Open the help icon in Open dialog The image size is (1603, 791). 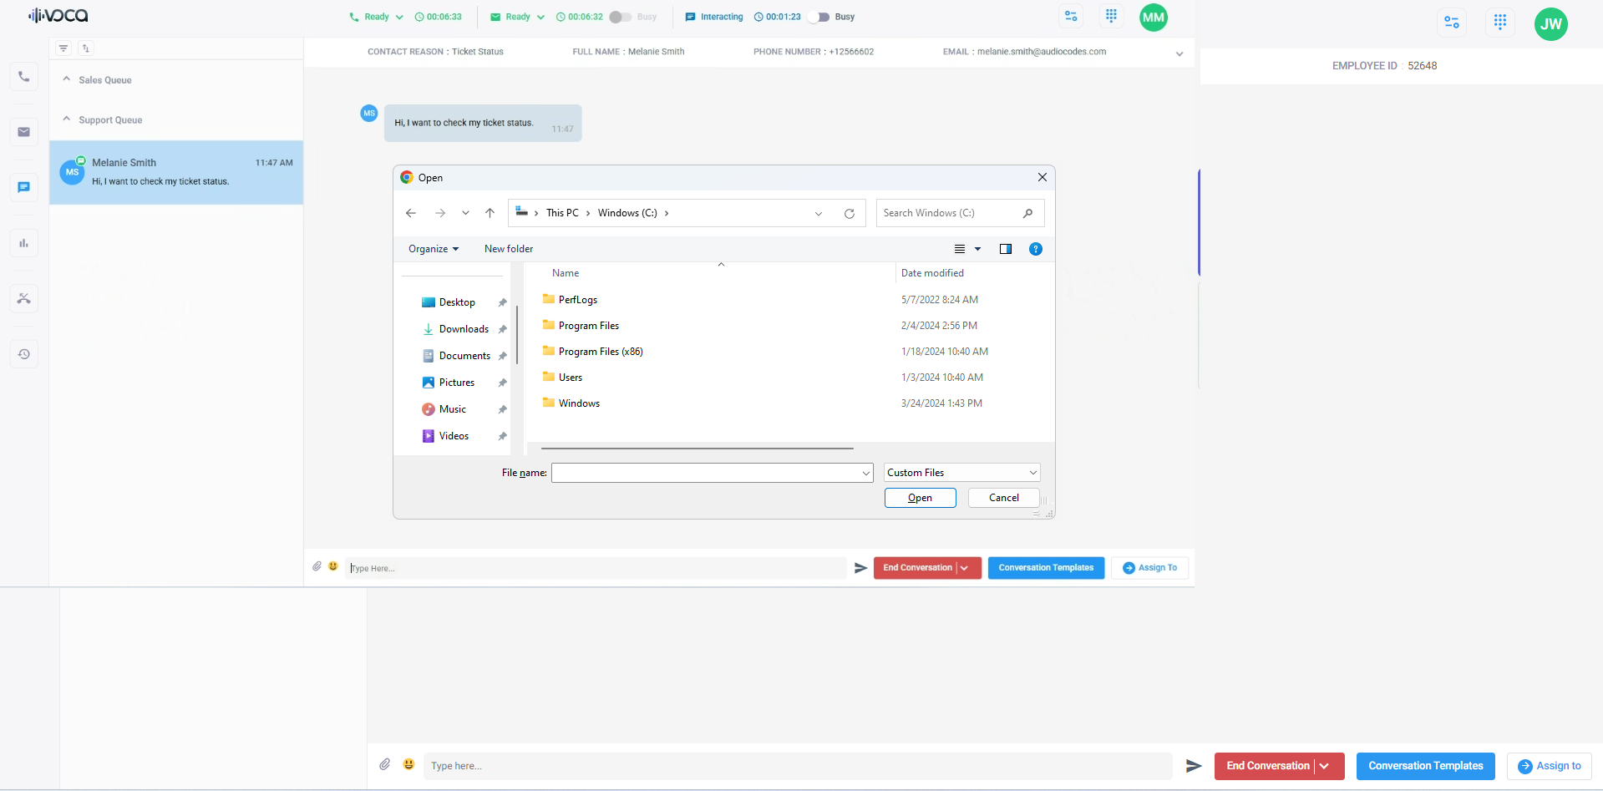pos(1036,249)
